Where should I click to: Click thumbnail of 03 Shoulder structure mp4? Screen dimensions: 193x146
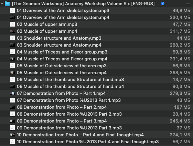(x=12, y=45)
